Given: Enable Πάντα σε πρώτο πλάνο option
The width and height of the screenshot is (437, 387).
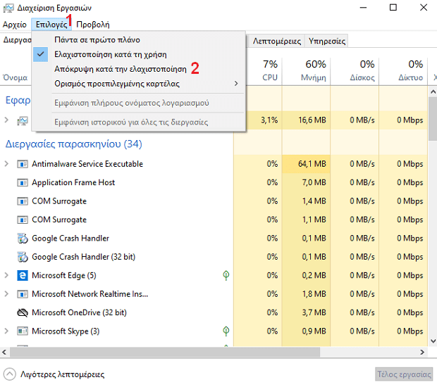Looking at the screenshot, I should (x=139, y=40).
